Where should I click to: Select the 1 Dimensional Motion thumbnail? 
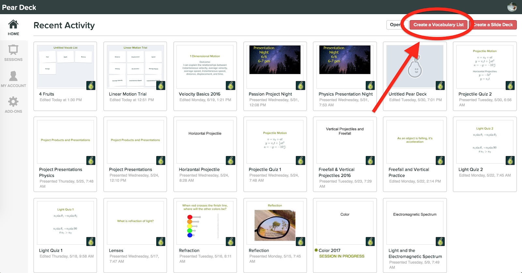(205, 66)
